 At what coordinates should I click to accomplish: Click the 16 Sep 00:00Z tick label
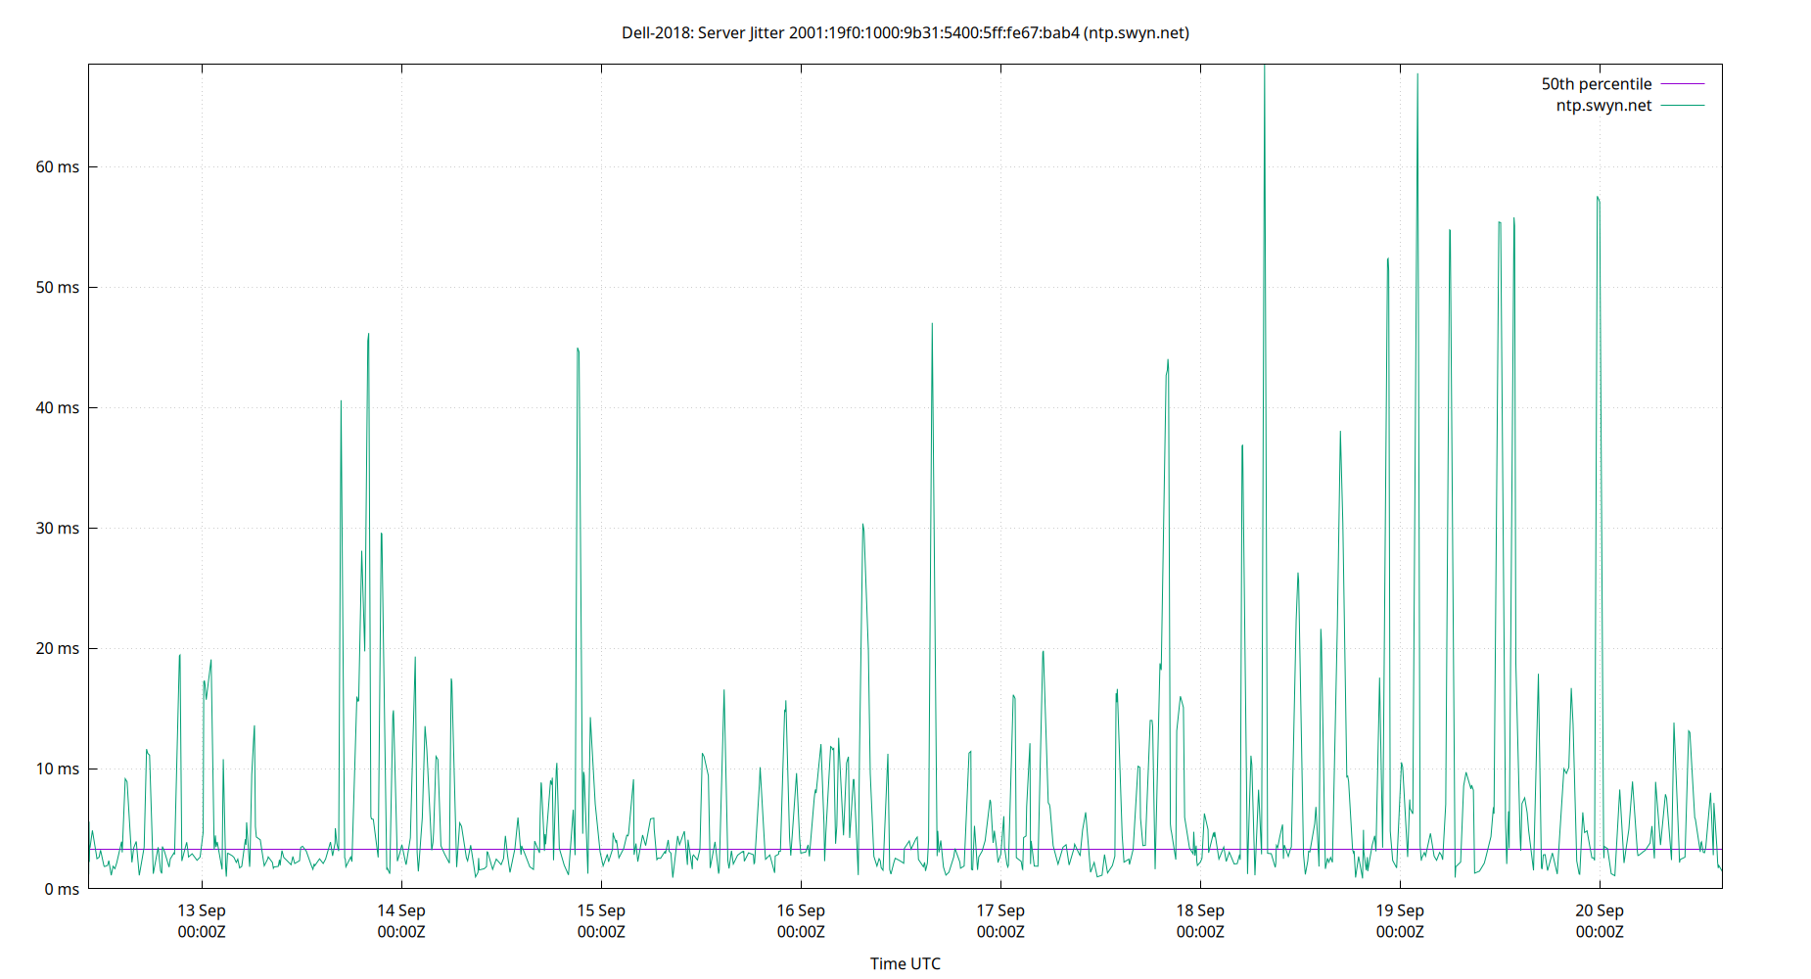click(801, 920)
